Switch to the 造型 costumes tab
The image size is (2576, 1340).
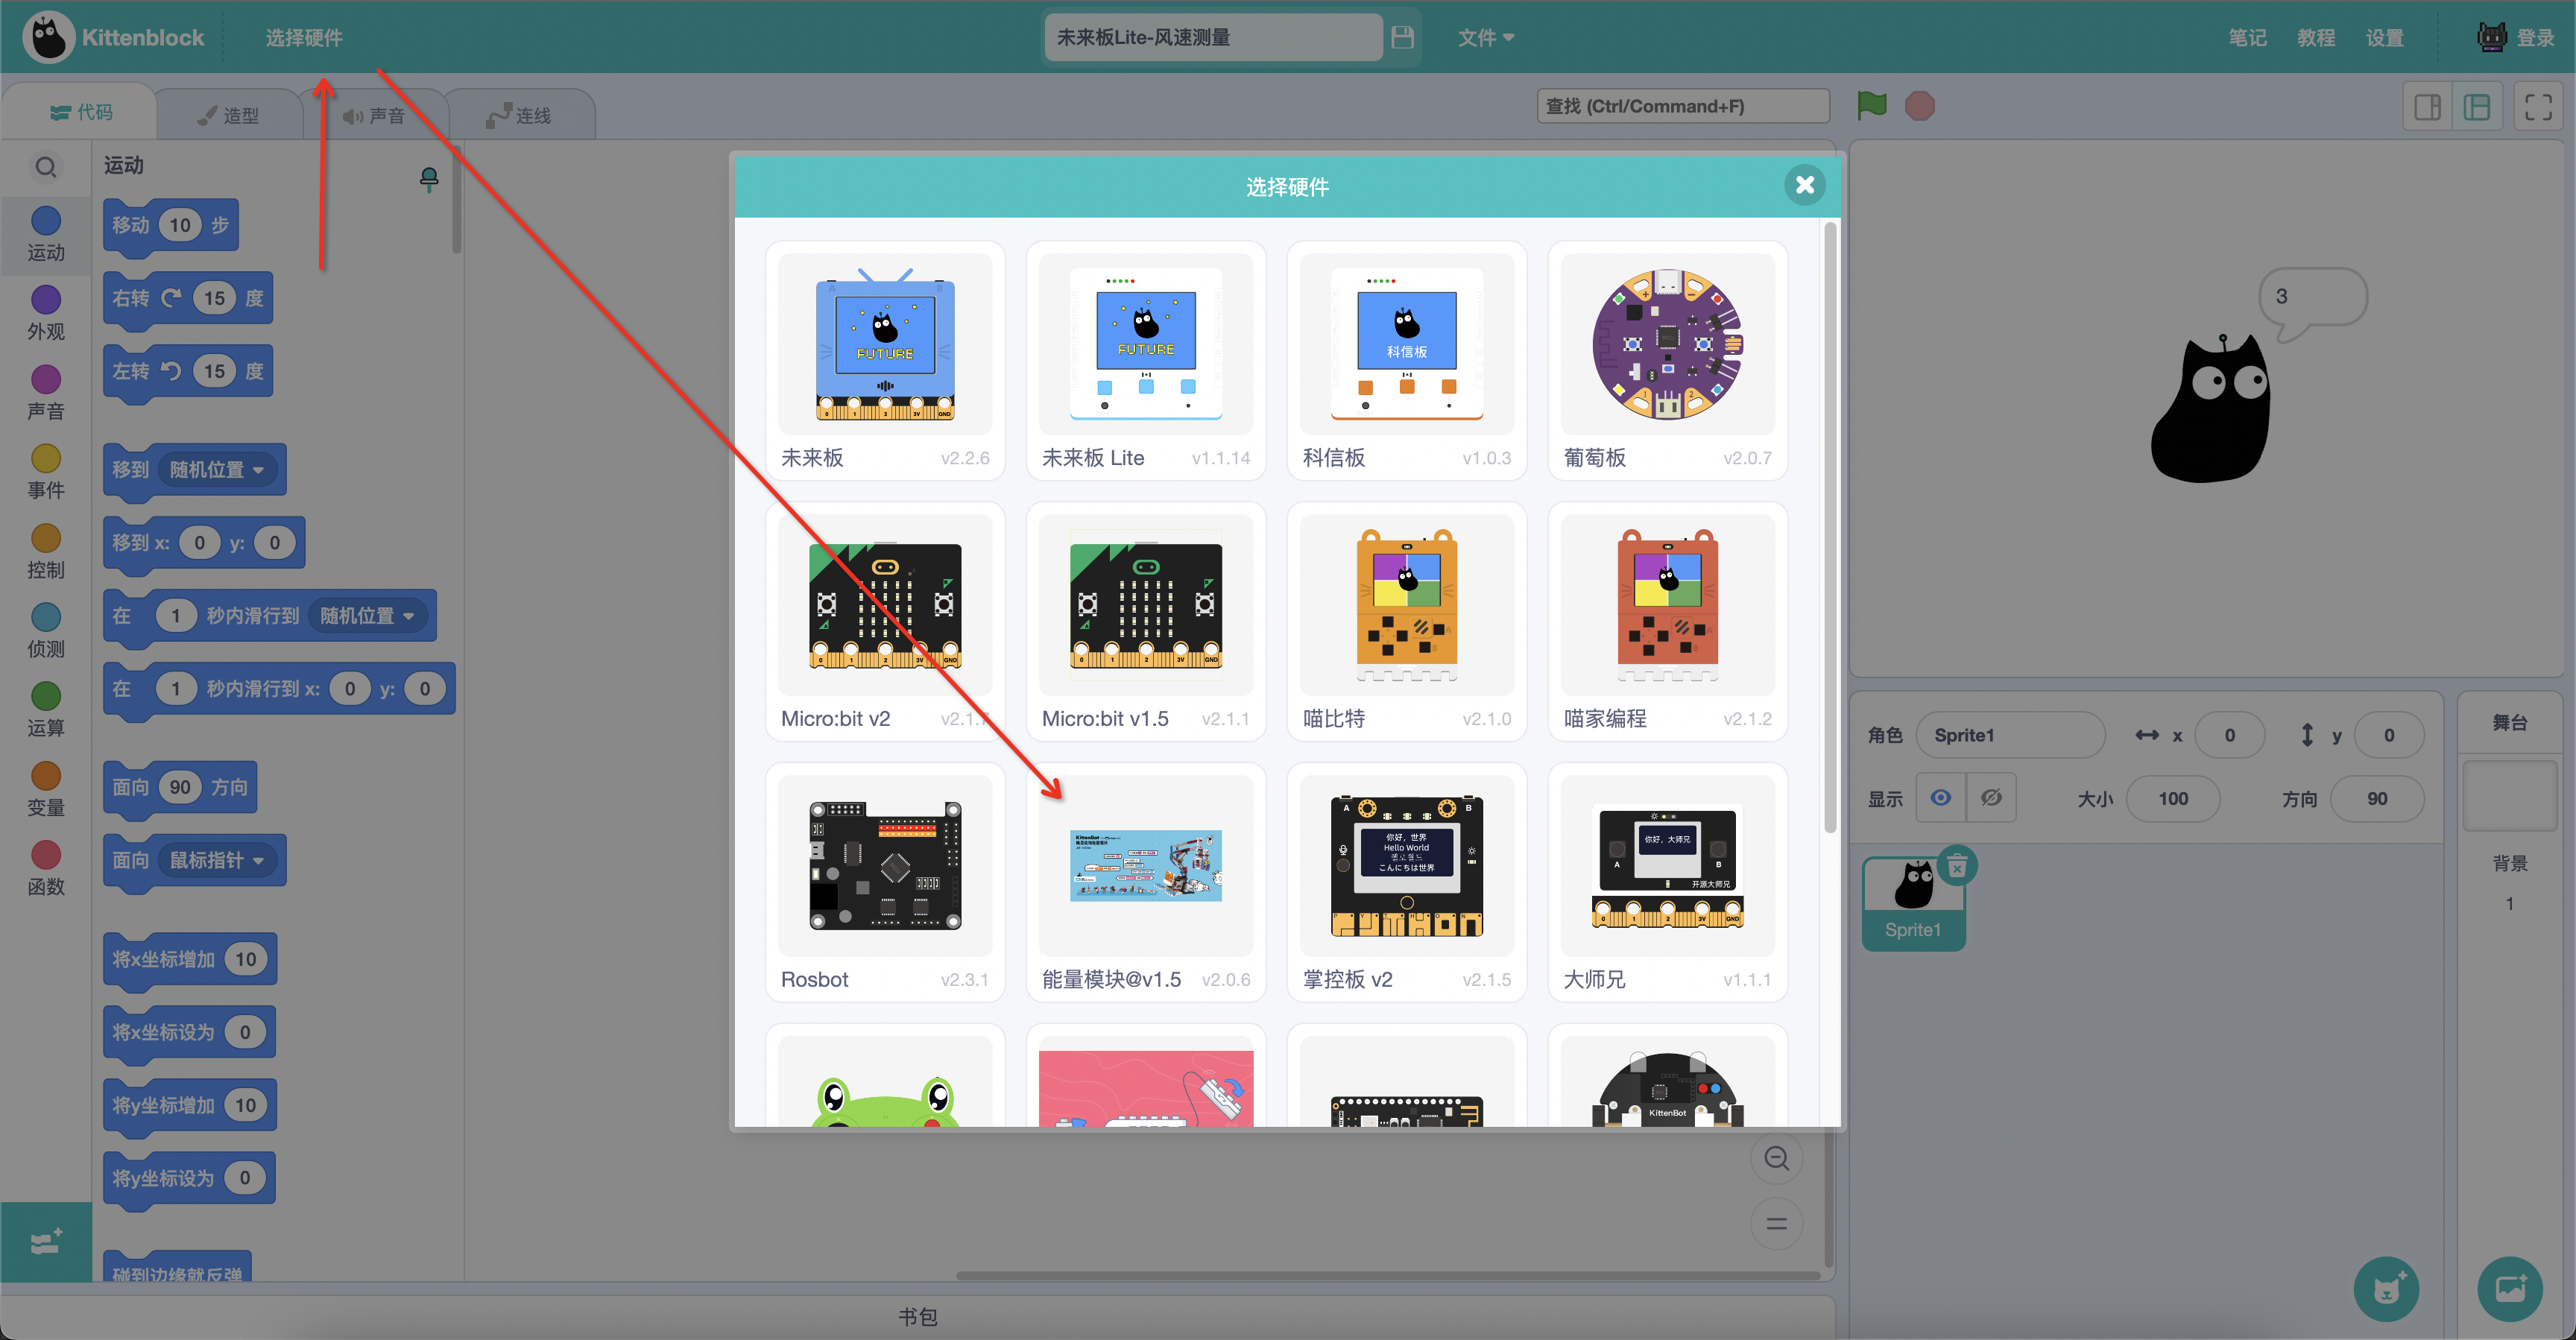pyautogui.click(x=228, y=115)
